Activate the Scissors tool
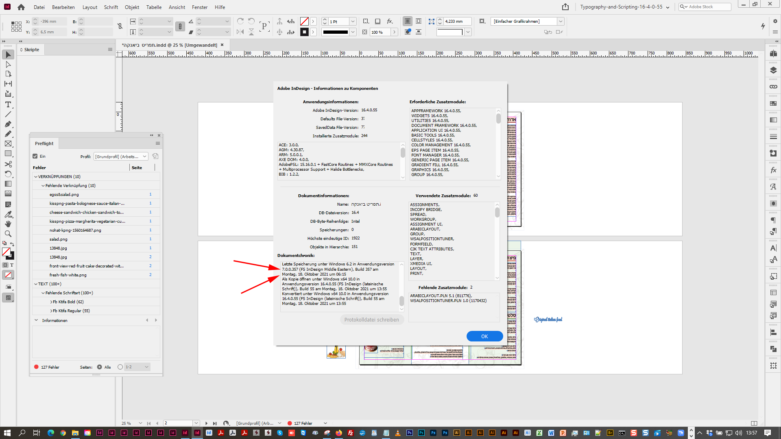Screen dimensions: 781x439 click(x=8, y=164)
